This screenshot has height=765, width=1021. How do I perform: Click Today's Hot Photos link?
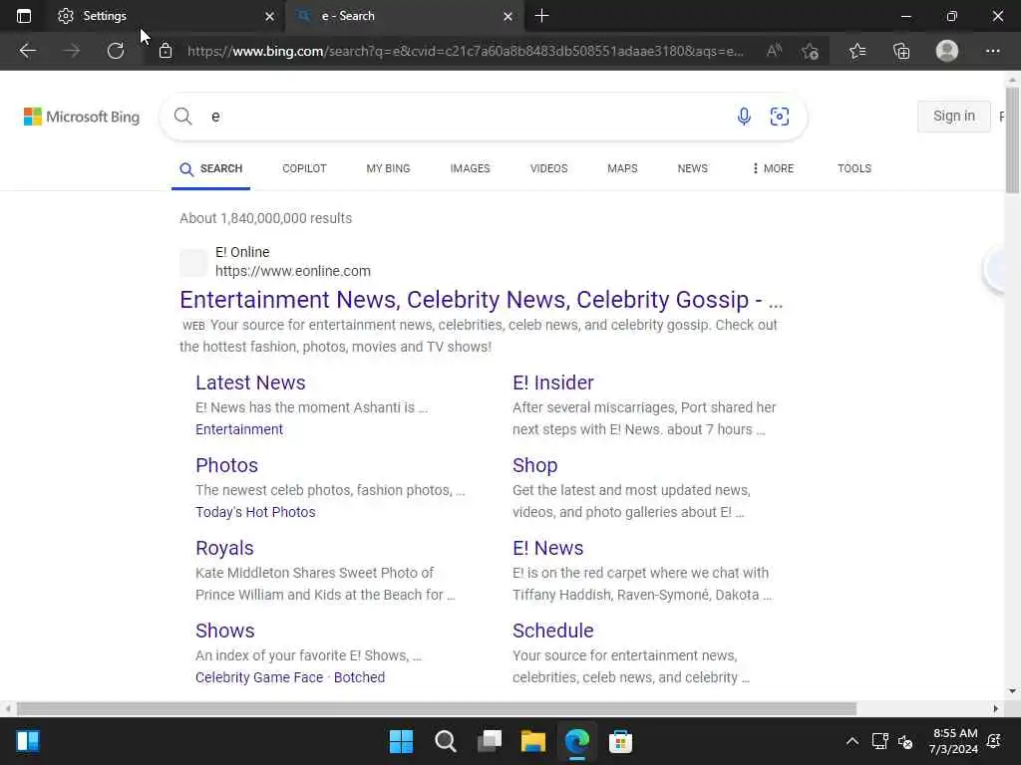click(x=255, y=512)
